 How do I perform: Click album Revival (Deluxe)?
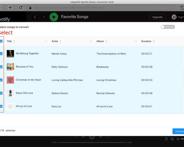[x=105, y=93]
